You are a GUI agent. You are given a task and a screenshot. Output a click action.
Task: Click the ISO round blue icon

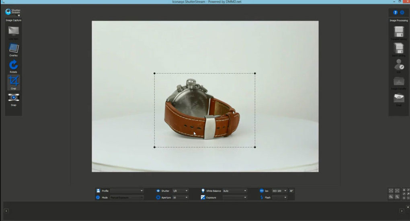click(262, 190)
